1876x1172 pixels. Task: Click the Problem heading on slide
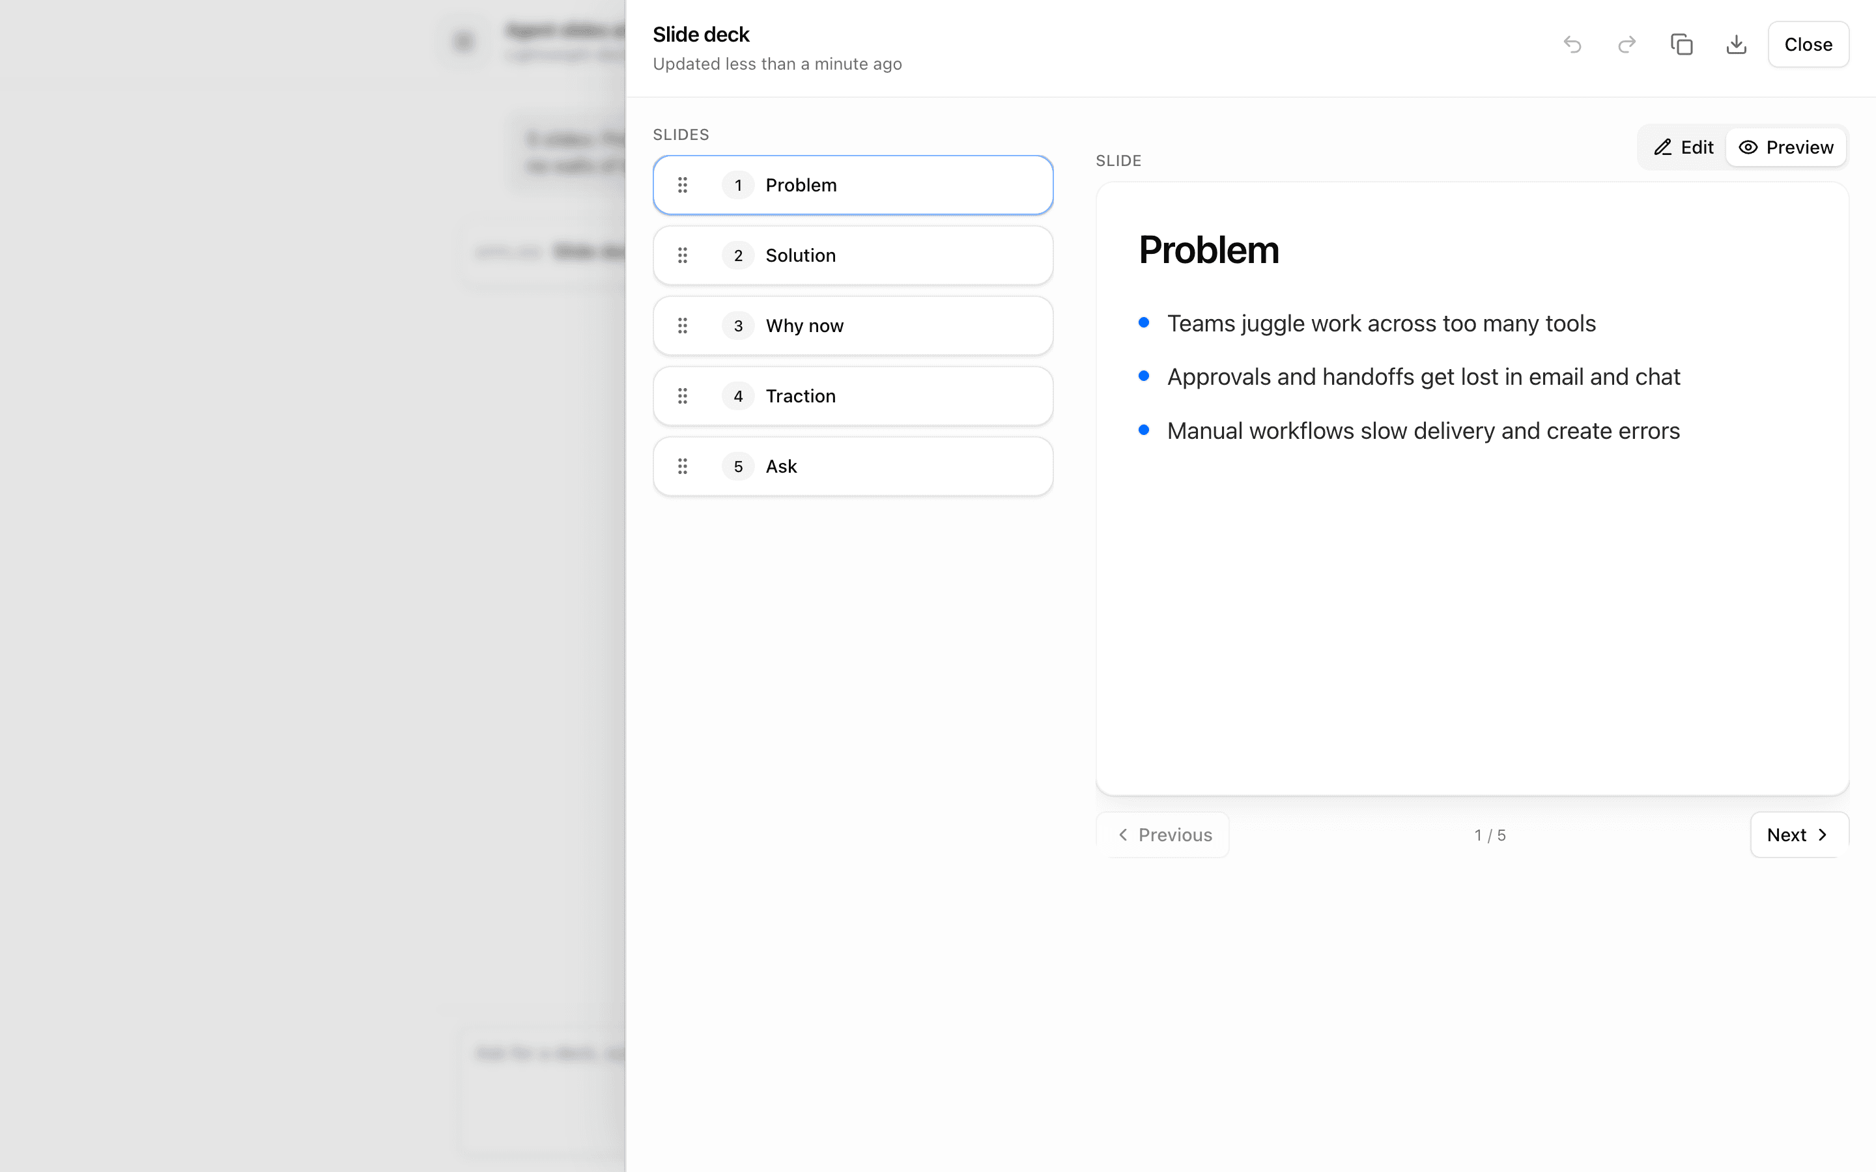(x=1208, y=251)
